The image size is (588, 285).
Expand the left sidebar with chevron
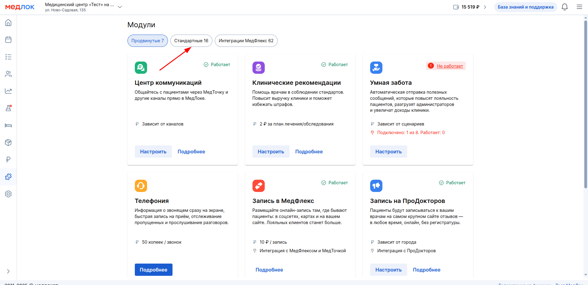(x=8, y=271)
